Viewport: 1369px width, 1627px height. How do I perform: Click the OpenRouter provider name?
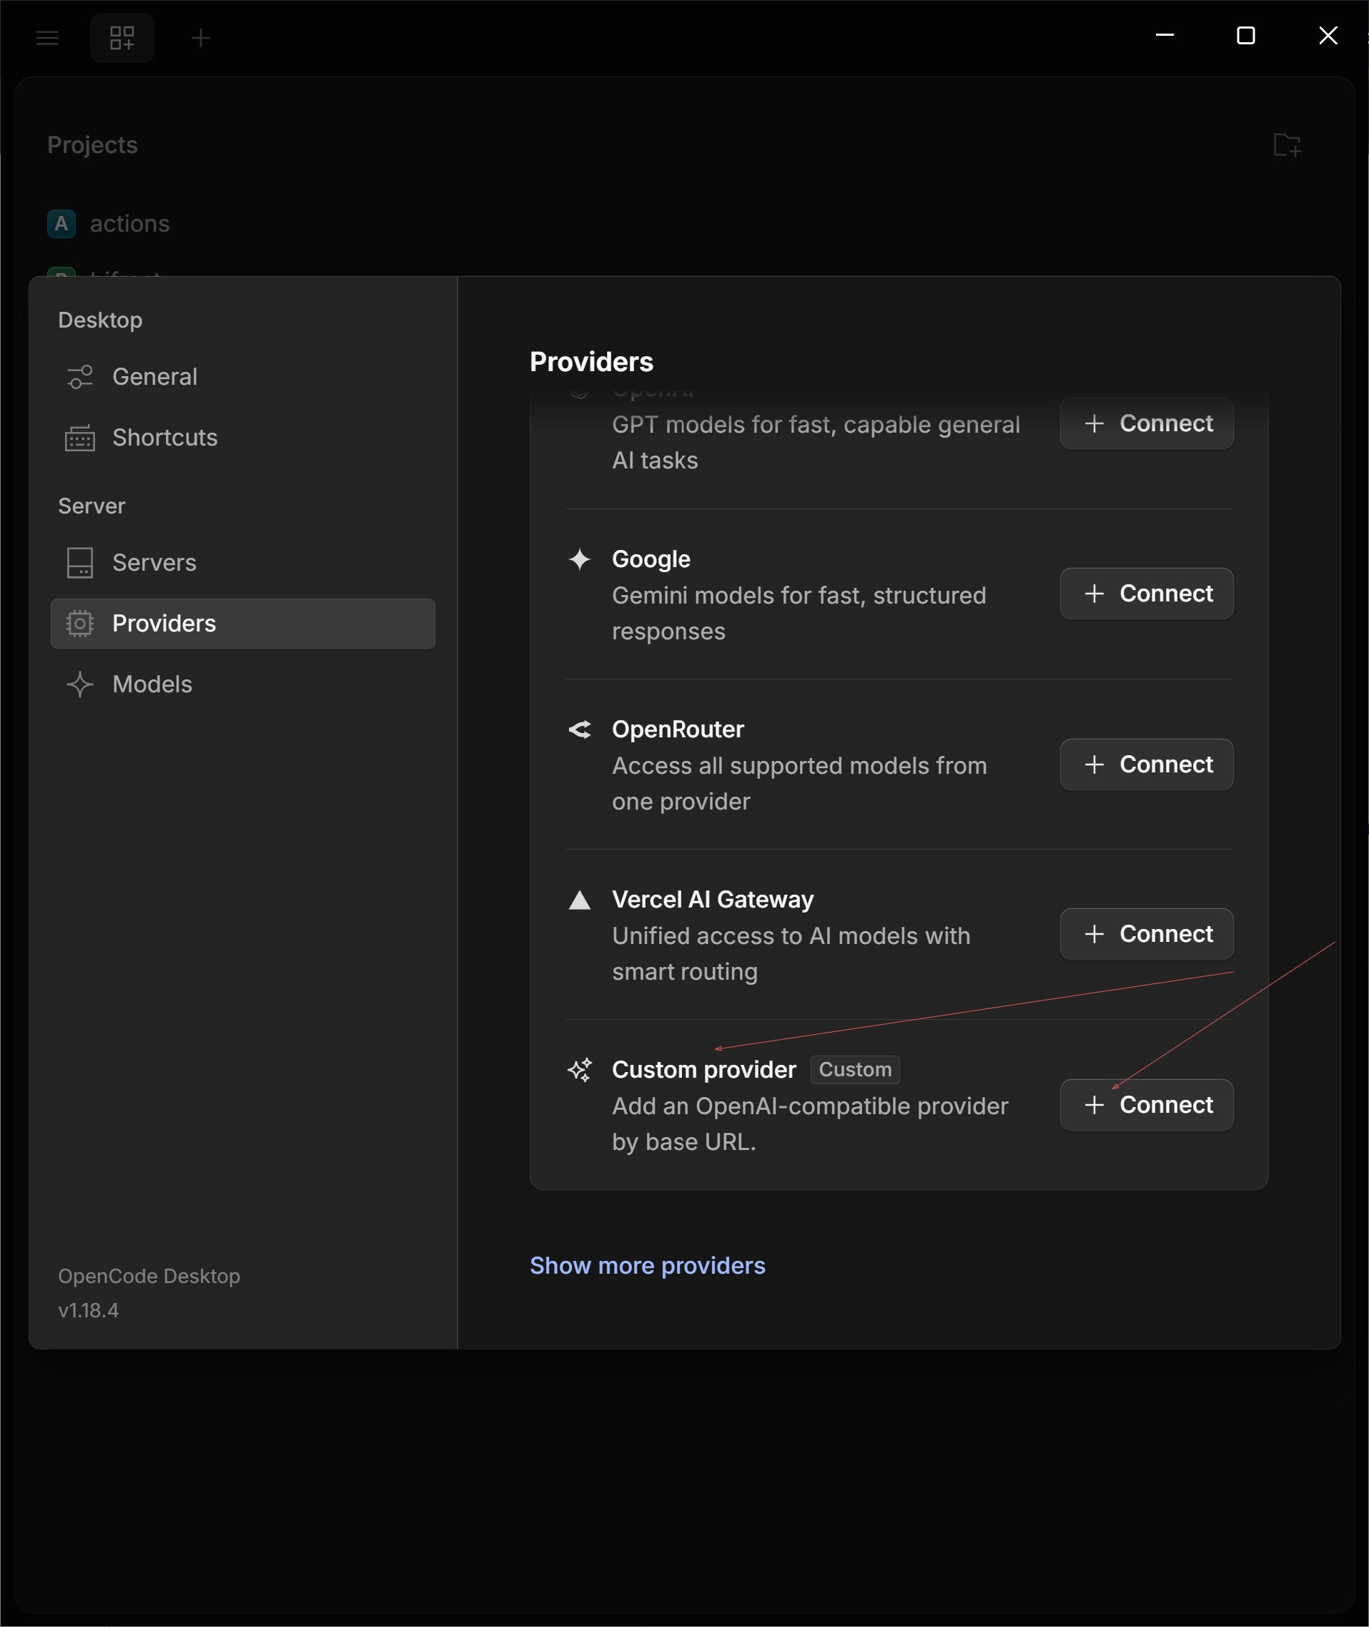tap(678, 729)
